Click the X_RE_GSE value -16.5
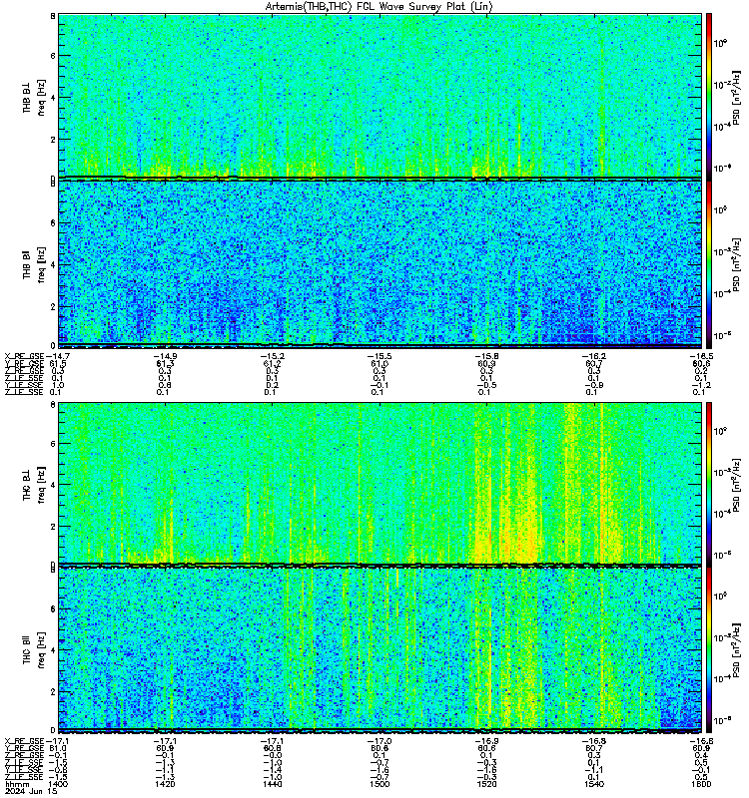The width and height of the screenshot is (749, 798). coord(701,356)
